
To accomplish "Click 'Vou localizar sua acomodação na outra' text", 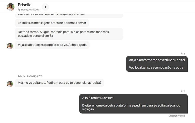I will (x=156, y=68).
